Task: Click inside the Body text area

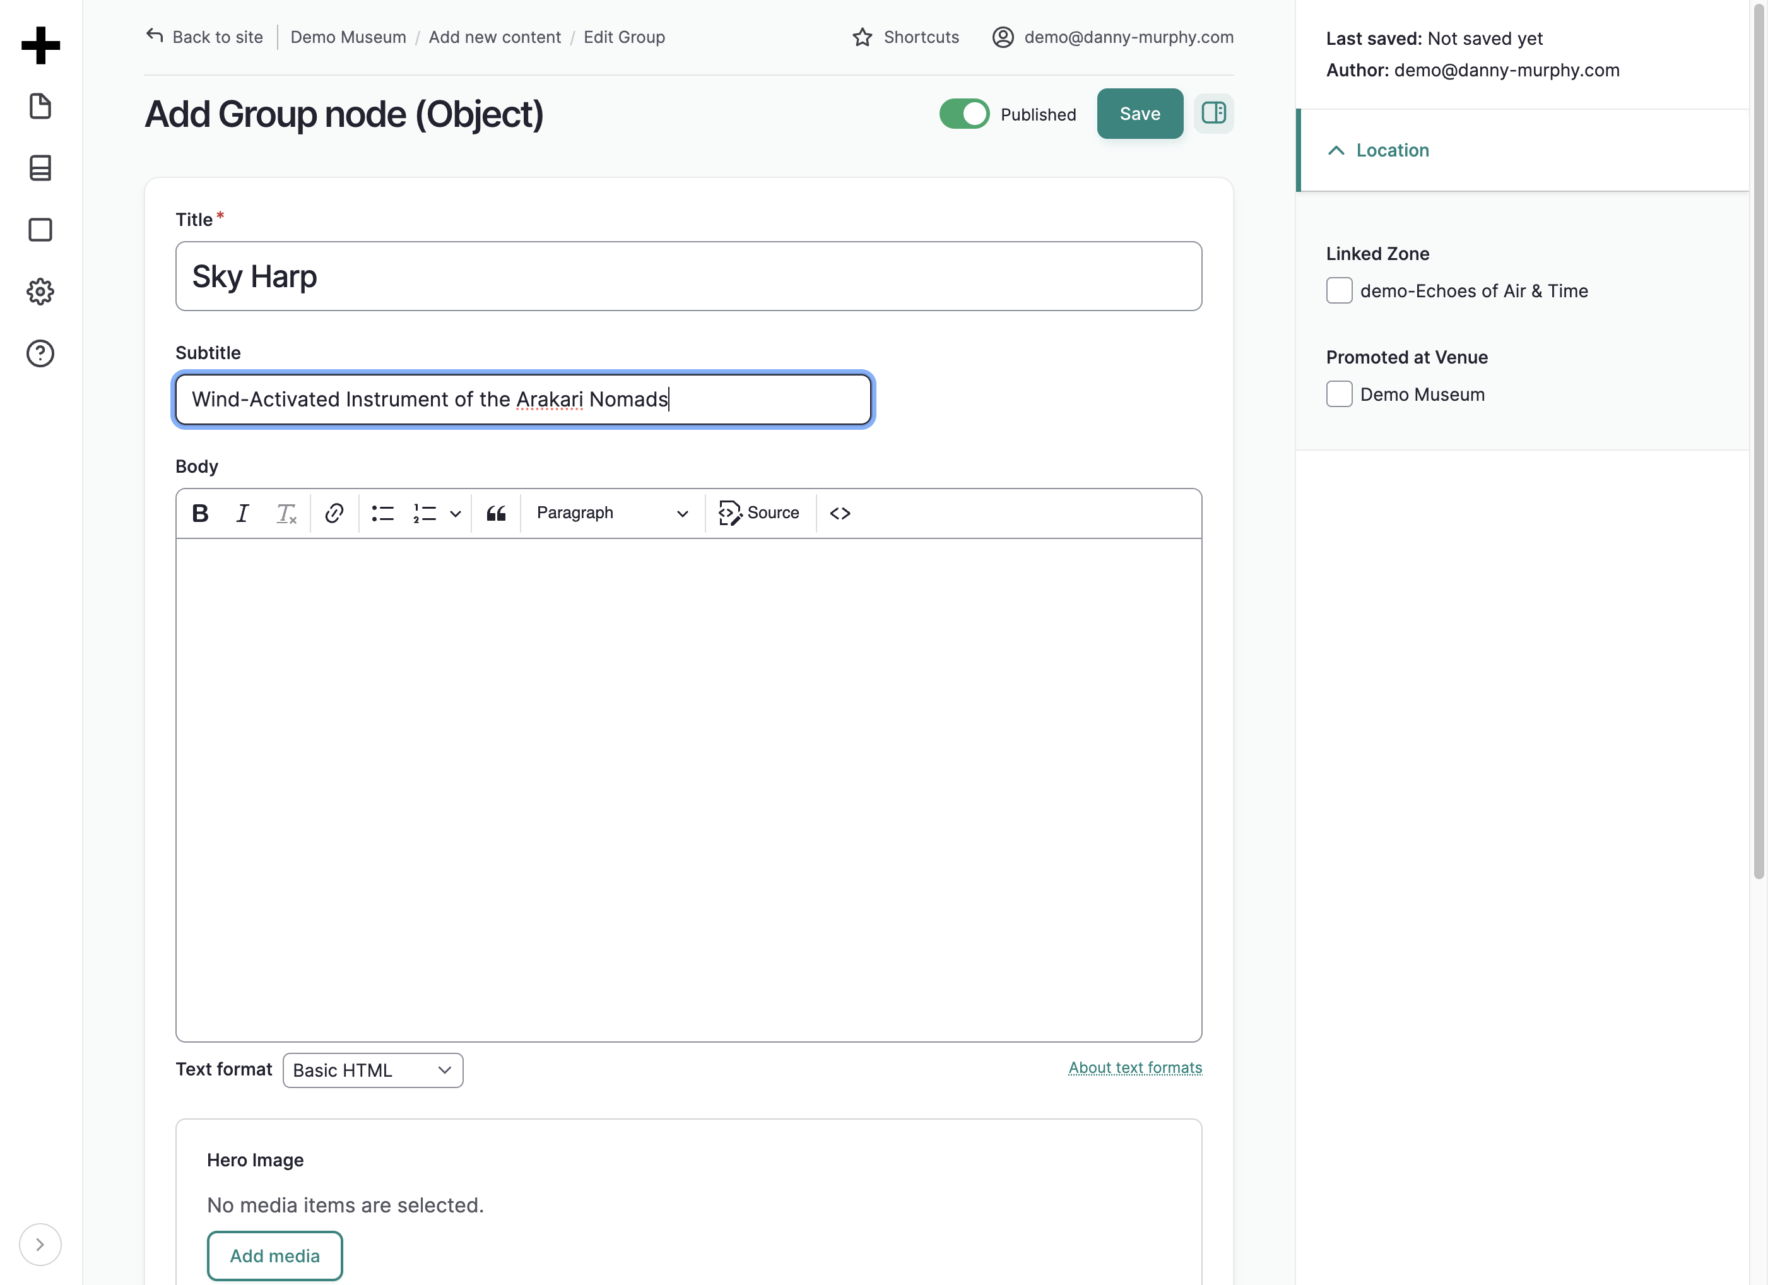Action: (x=688, y=789)
